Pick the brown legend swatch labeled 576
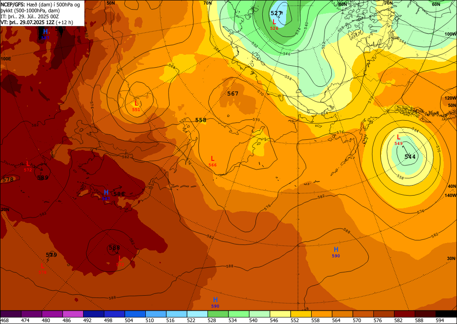457x324 pixels. coord(383,314)
